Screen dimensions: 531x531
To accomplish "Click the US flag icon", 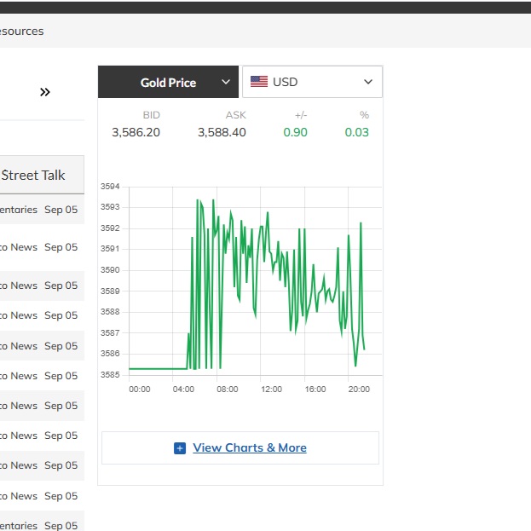I will pos(259,82).
